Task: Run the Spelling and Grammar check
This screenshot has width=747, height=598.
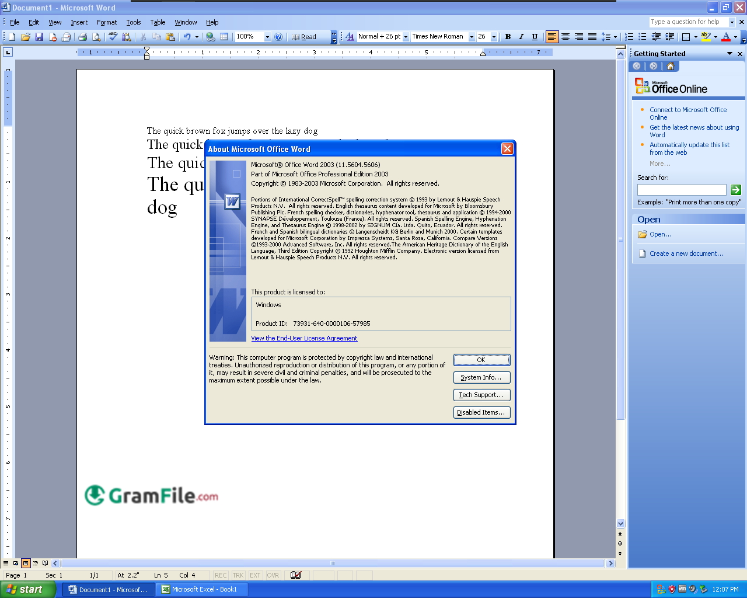Action: pyautogui.click(x=113, y=37)
